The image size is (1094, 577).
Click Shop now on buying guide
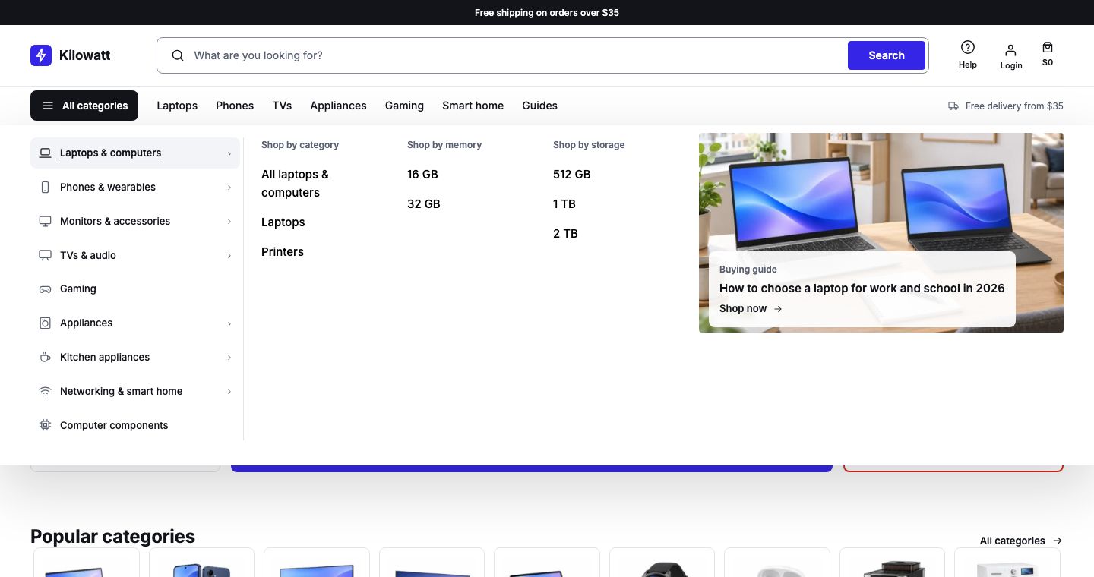(751, 308)
